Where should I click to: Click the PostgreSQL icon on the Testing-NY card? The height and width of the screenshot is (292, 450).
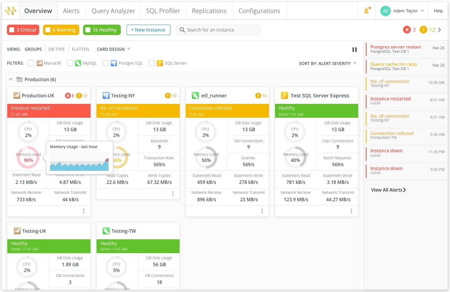tap(106, 96)
